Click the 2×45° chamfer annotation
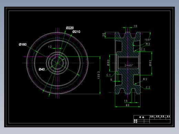Viewport: 179px width, 134px height. tap(129, 65)
